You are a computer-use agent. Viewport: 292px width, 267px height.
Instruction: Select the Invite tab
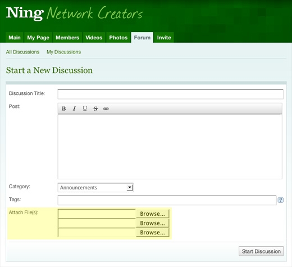[164, 38]
